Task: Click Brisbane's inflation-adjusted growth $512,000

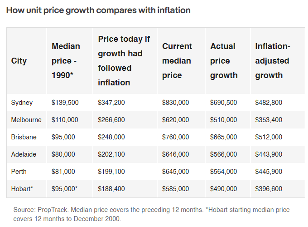Action: (269, 137)
